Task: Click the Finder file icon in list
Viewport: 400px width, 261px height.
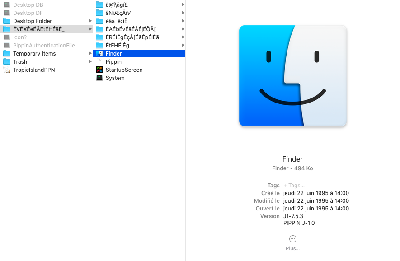Action: [x=99, y=54]
